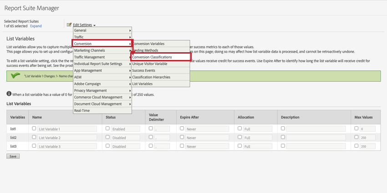Click the Edit Settings pencil icon
This screenshot has height=193, width=387.
click(x=69, y=25)
